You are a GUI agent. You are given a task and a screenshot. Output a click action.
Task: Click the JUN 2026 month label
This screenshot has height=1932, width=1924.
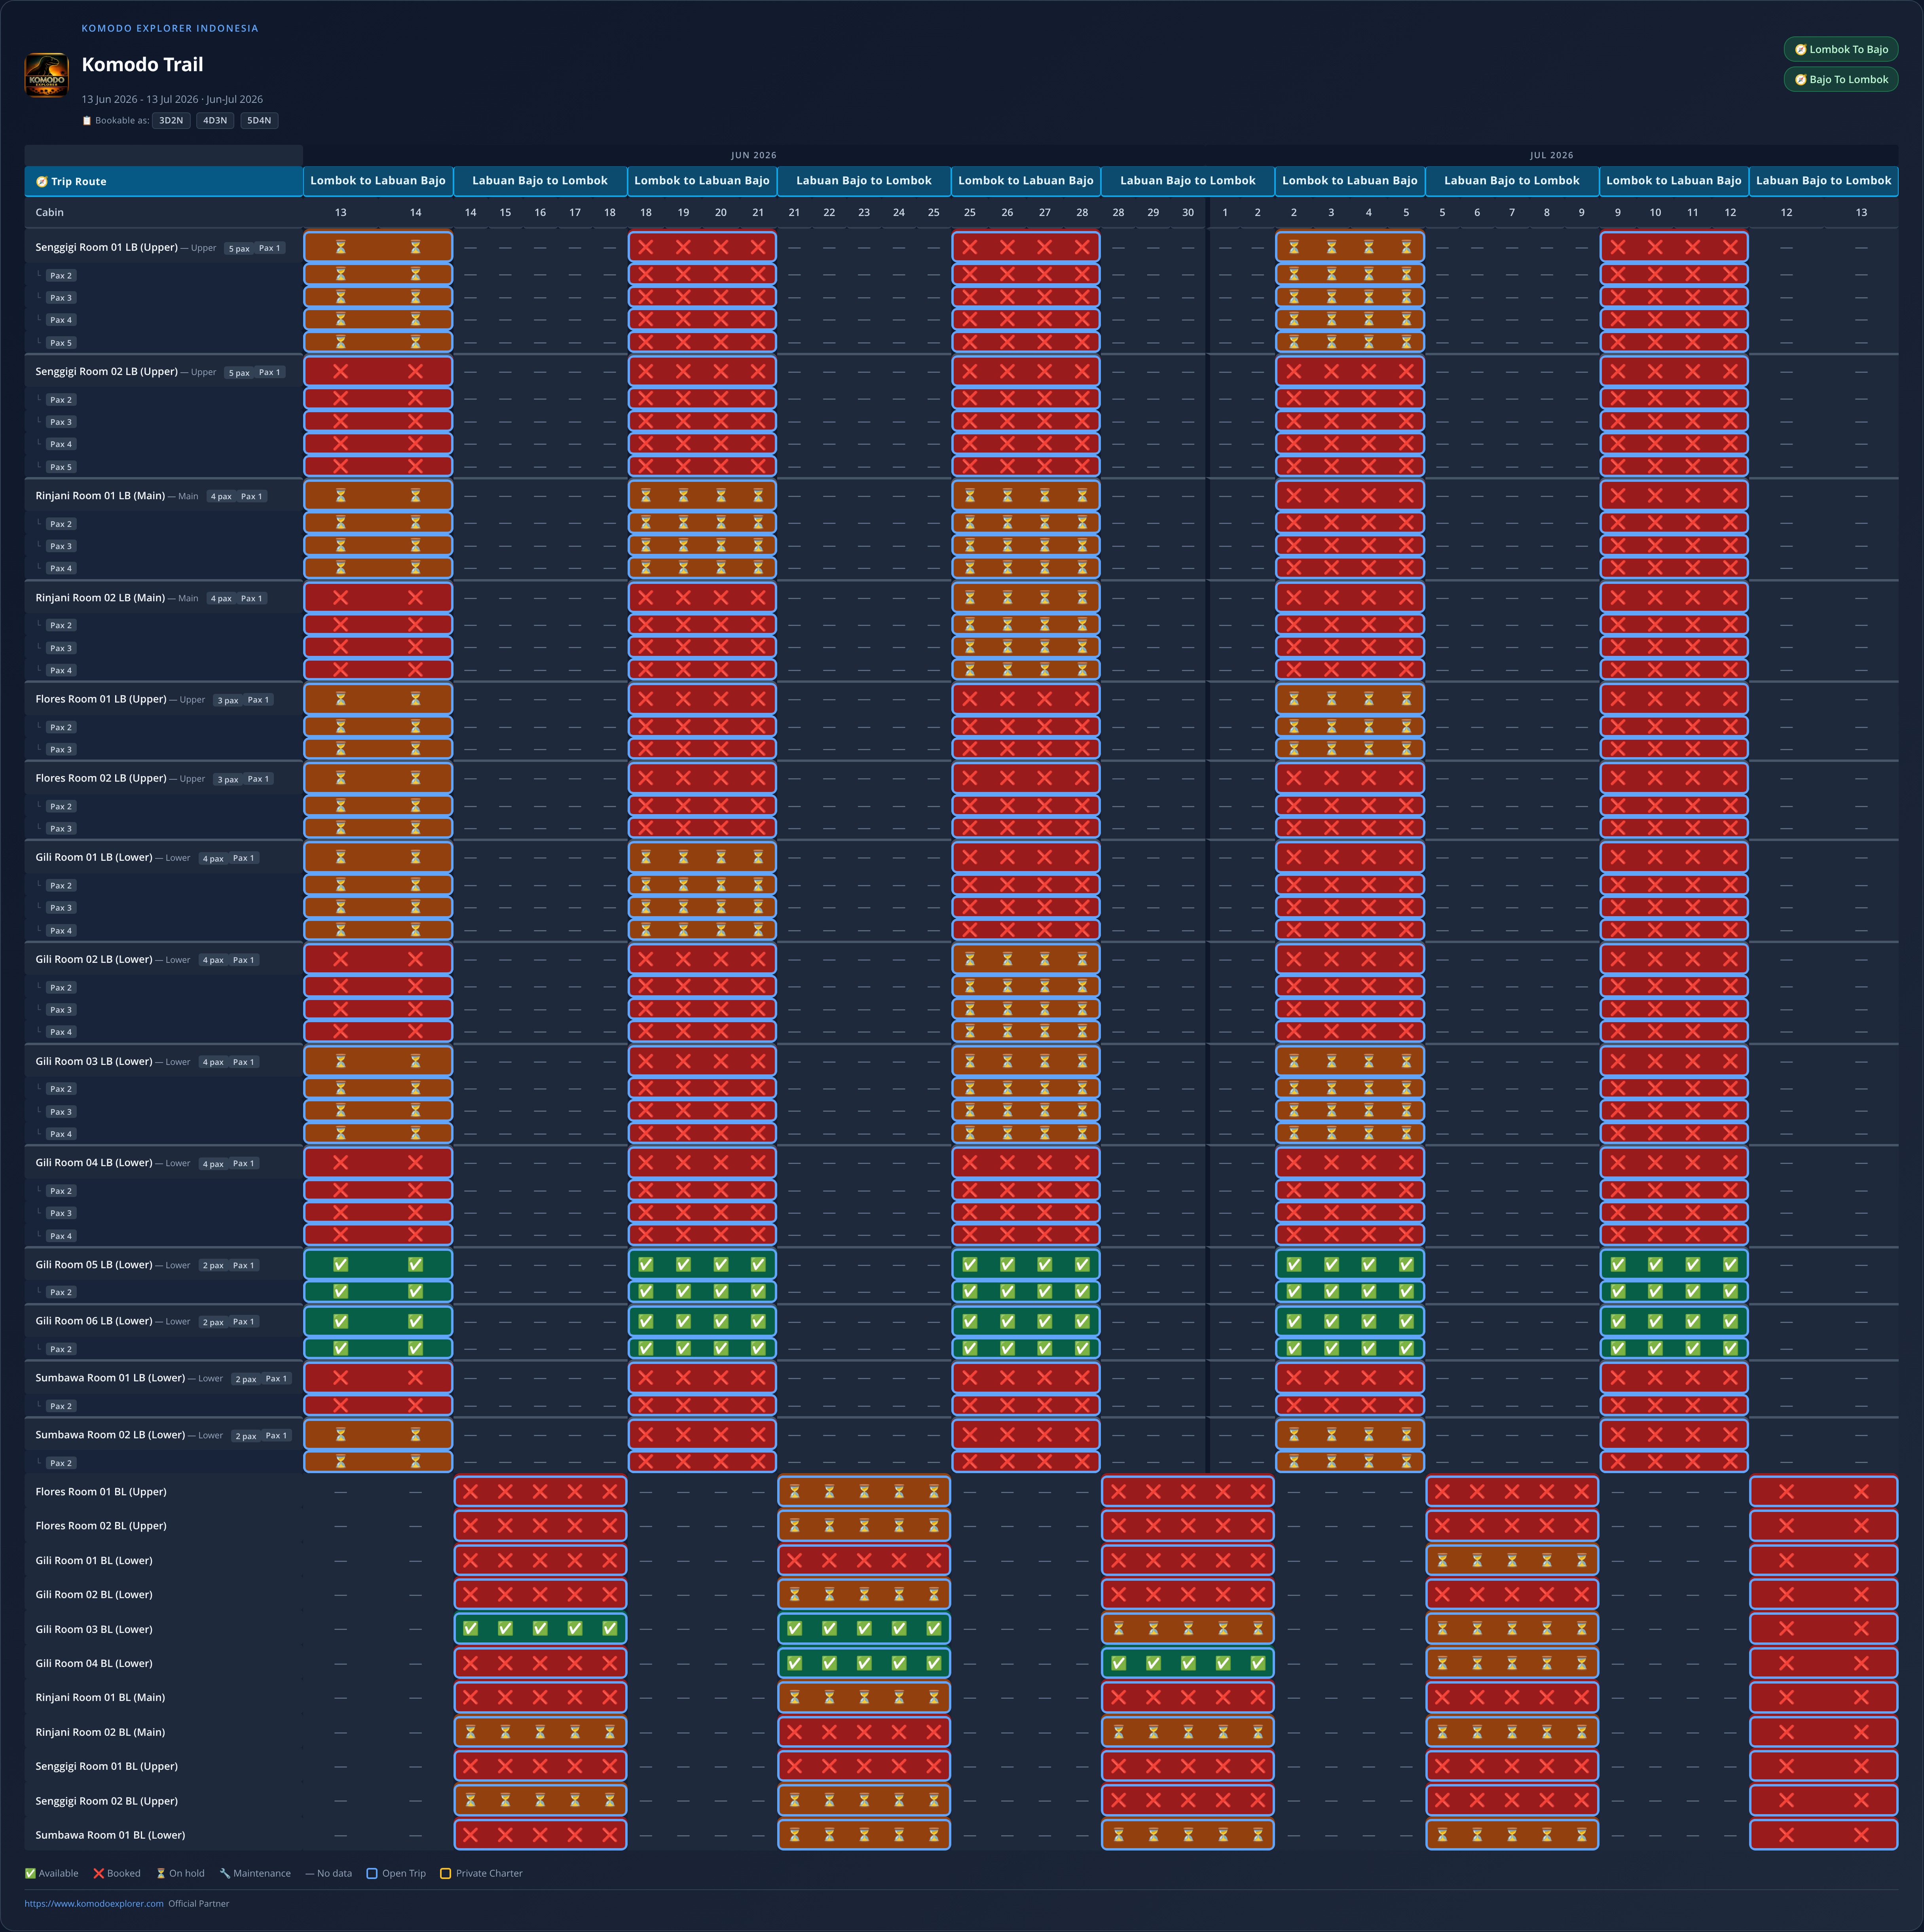[x=753, y=156]
